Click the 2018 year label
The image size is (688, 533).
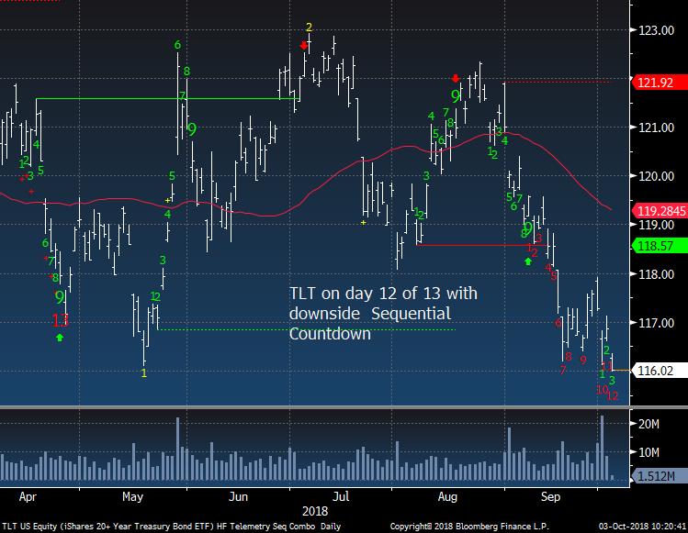click(315, 511)
